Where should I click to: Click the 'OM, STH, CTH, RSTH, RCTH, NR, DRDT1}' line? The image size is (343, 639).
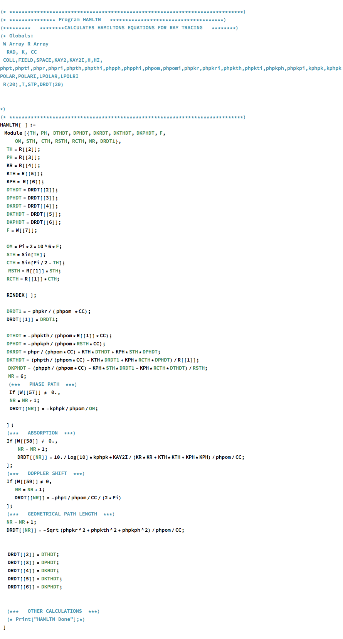coord(68,141)
